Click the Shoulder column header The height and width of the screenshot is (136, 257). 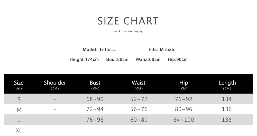pos(55,84)
